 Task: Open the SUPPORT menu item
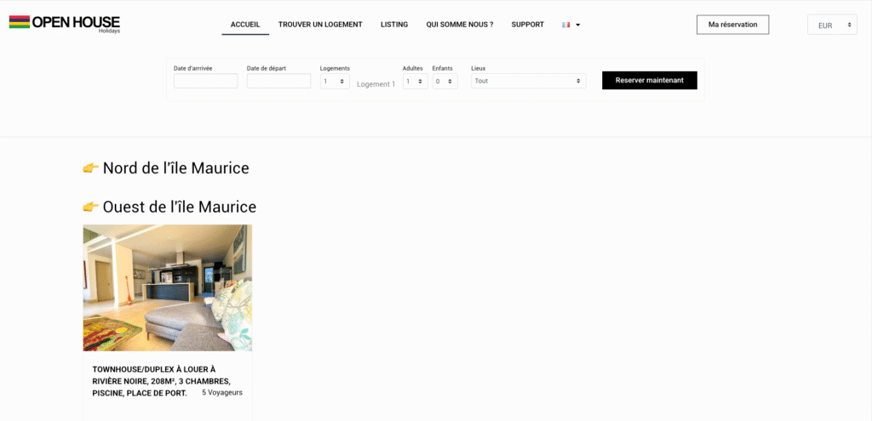pos(528,25)
